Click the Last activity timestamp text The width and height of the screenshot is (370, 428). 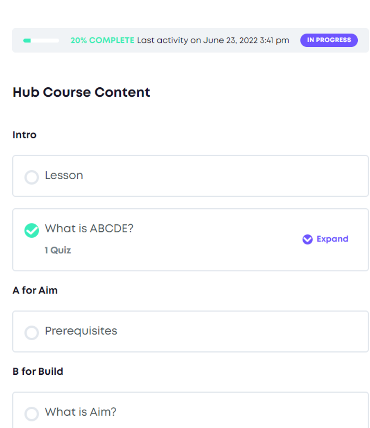pyautogui.click(x=213, y=40)
